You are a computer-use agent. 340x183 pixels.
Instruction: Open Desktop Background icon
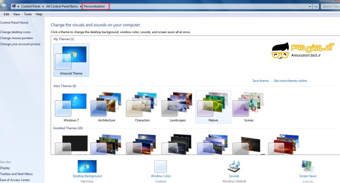[87, 166]
